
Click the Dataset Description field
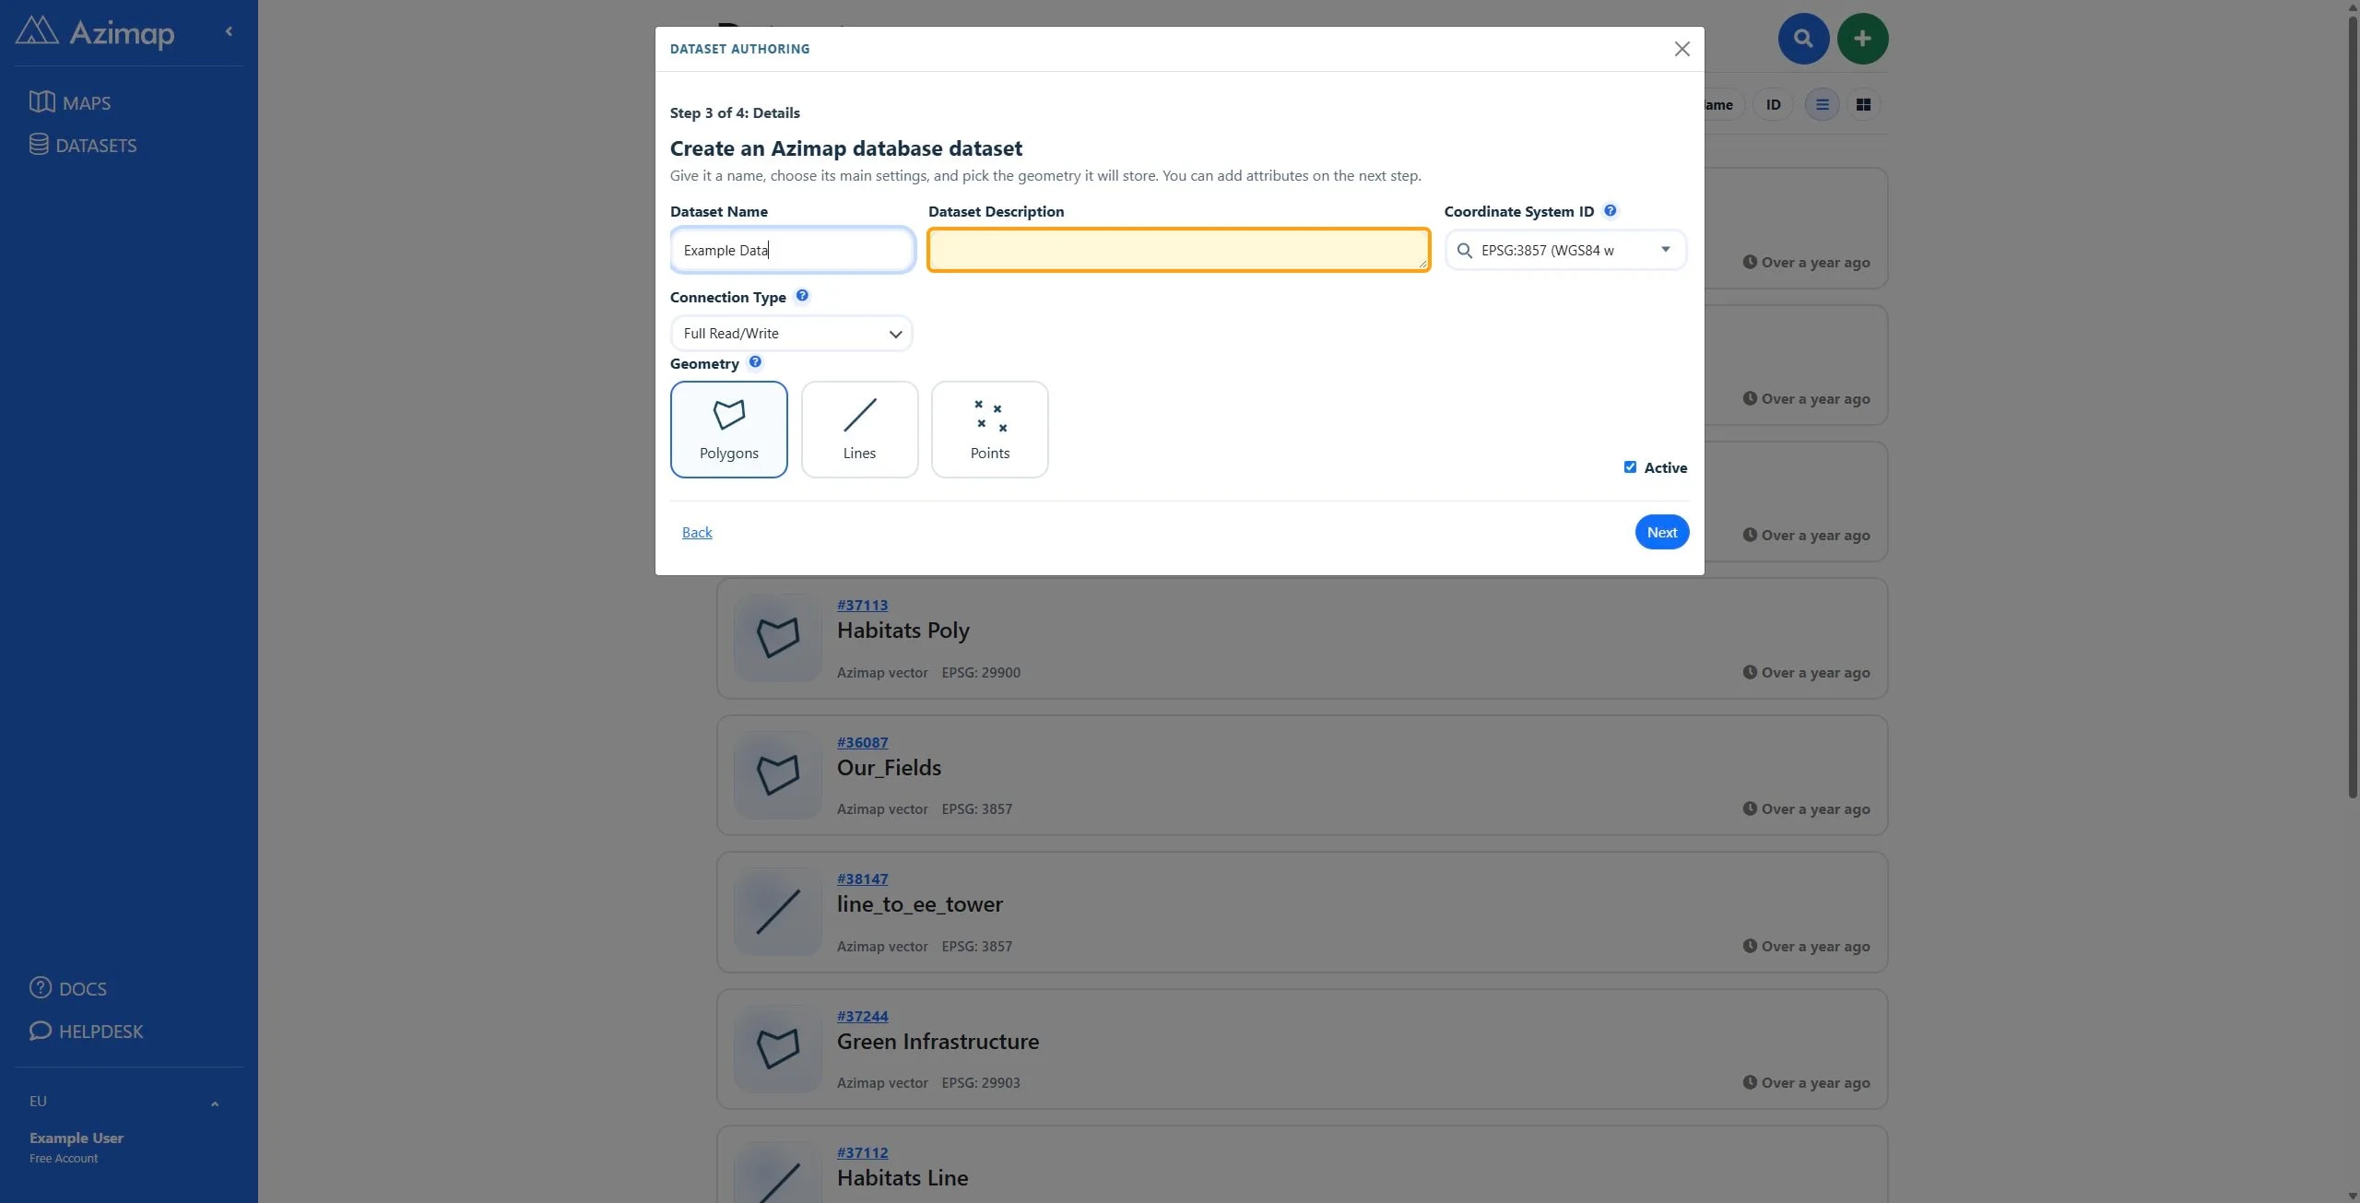pyautogui.click(x=1178, y=250)
